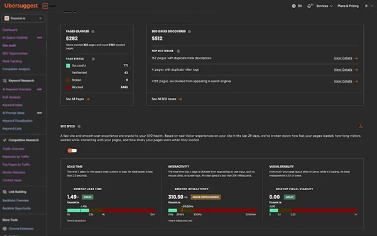Open Similar Websites

14,173
